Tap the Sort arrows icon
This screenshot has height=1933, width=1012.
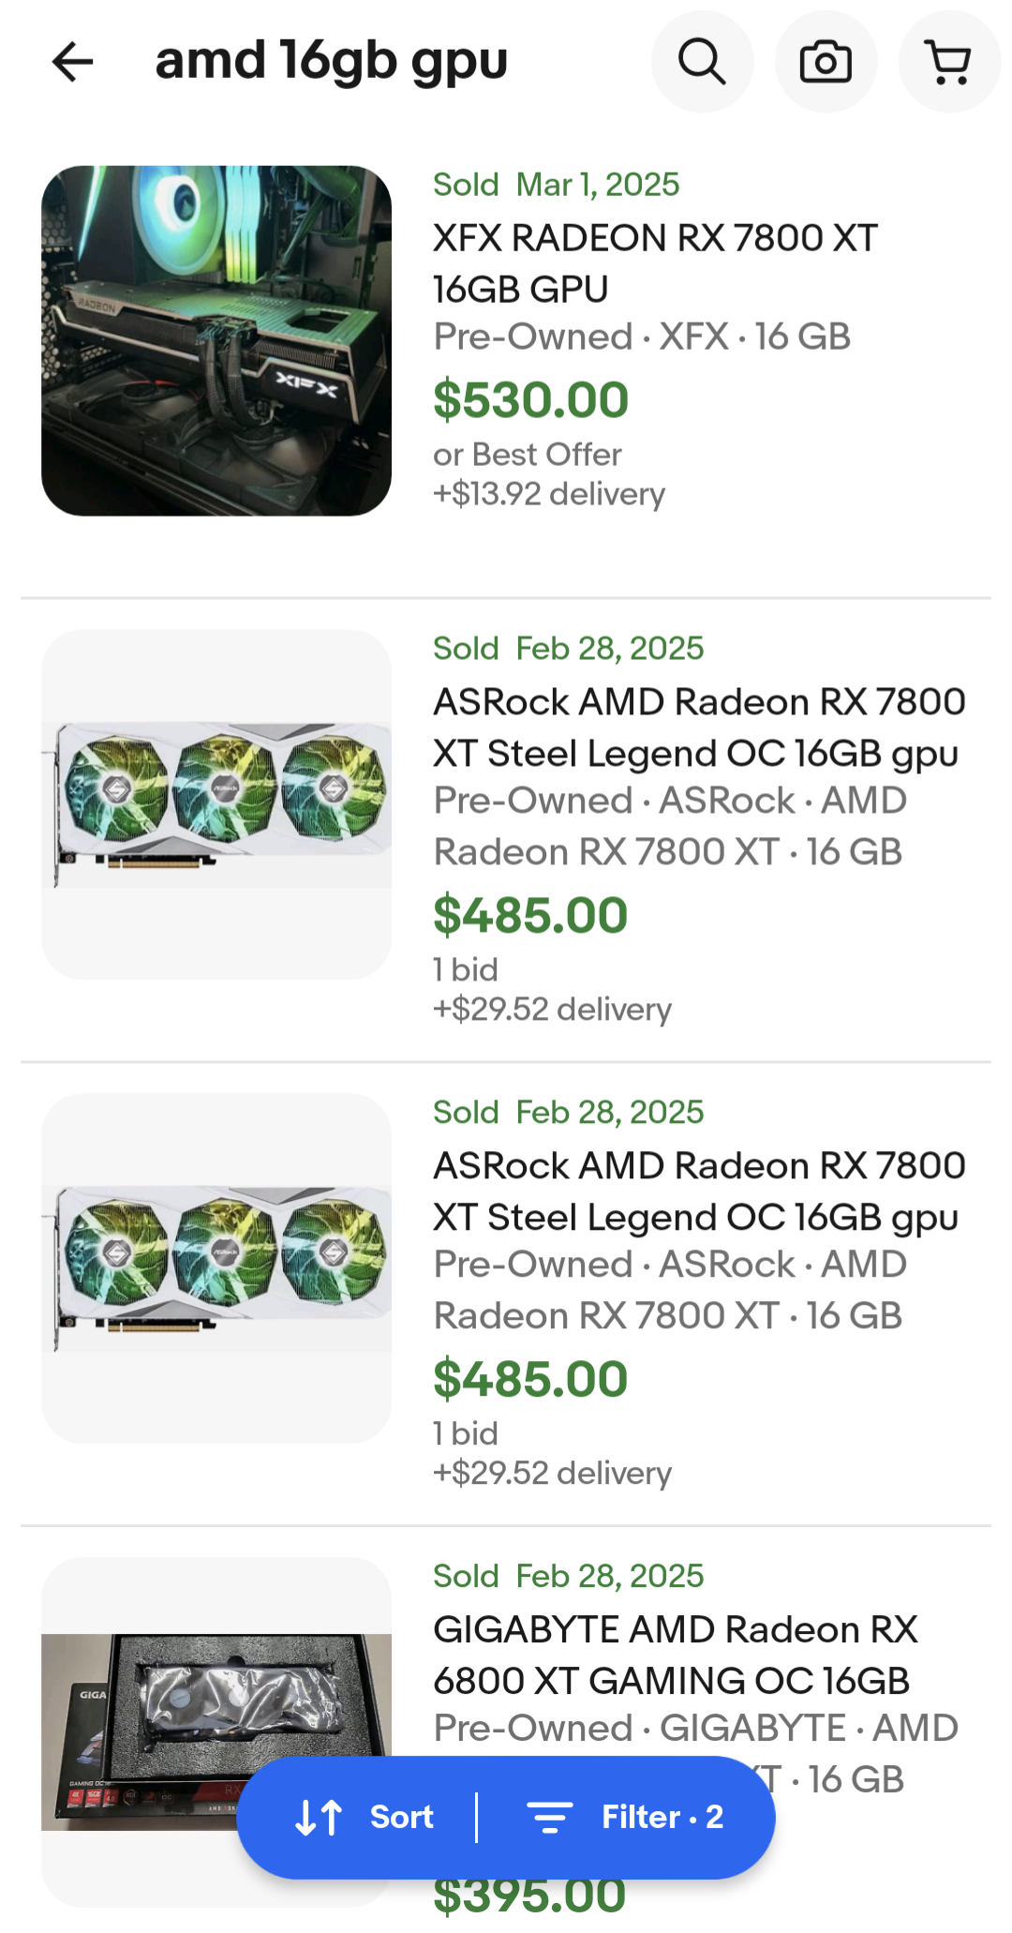coord(319,1817)
